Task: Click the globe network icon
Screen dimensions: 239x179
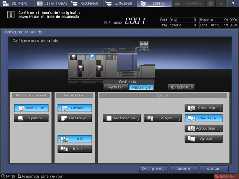Action: pyautogui.click(x=210, y=3)
